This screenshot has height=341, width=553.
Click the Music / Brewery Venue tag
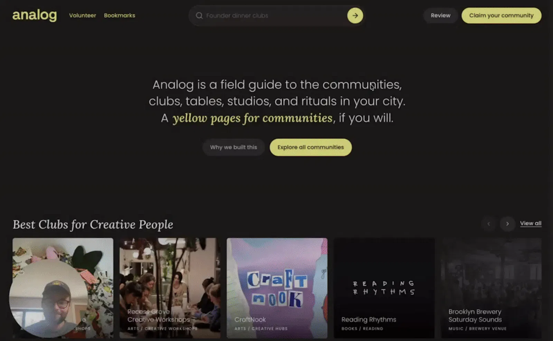coord(477,329)
